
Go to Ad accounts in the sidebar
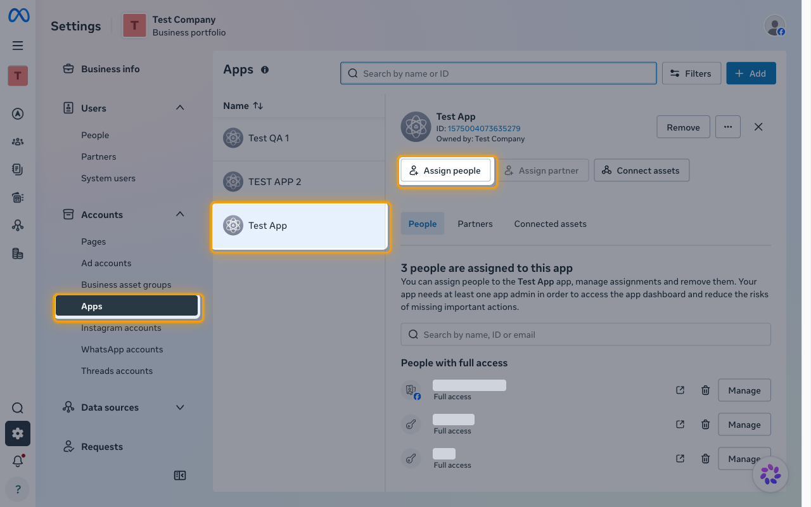tap(106, 263)
